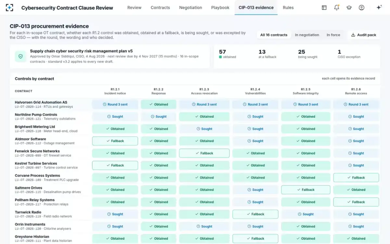390x244 pixels.
Task: Click the 57 obtained statistic
Action: [227, 54]
